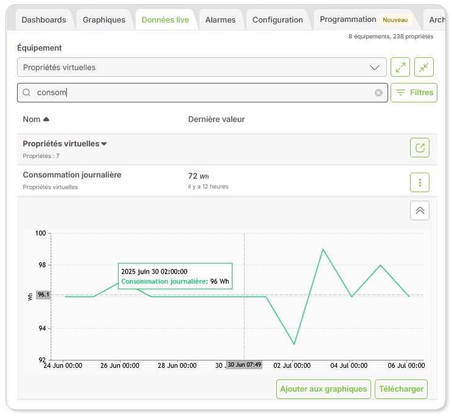Screen dimensions: 452x416
Task: Select the Données live tab
Action: 165,19
